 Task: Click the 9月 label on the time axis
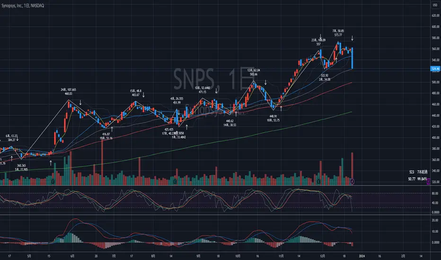pyautogui.click(x=198, y=256)
